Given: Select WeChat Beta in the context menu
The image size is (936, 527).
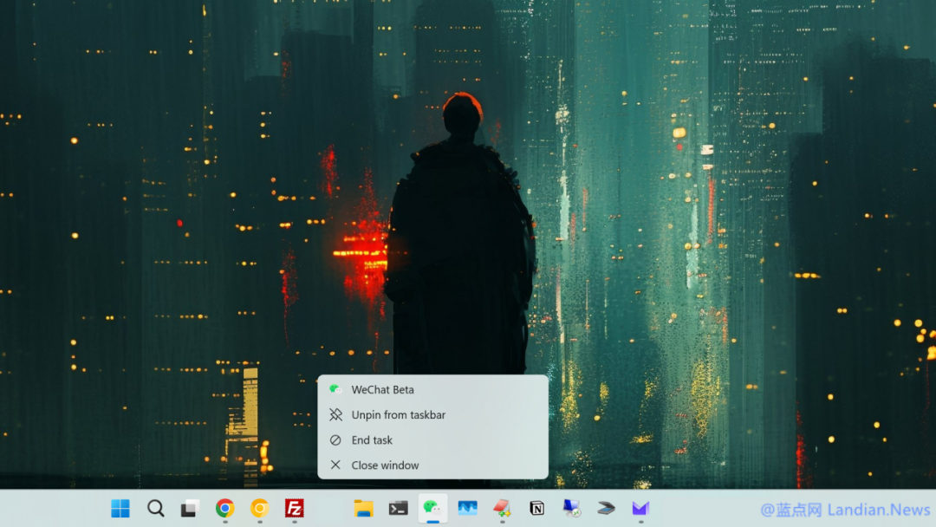Looking at the screenshot, I should pos(432,390).
